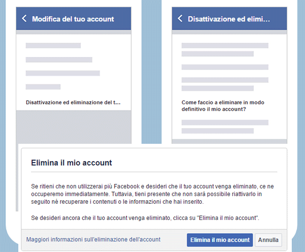The height and width of the screenshot is (252, 305).
Task: Open Come faccio a eliminare in modo definitivo question
Action: tap(223, 105)
